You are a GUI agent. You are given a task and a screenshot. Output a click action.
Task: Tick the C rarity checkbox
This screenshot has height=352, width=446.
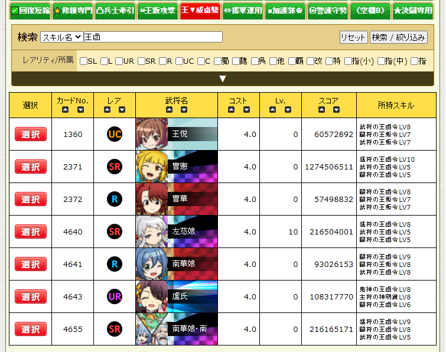[x=201, y=61]
